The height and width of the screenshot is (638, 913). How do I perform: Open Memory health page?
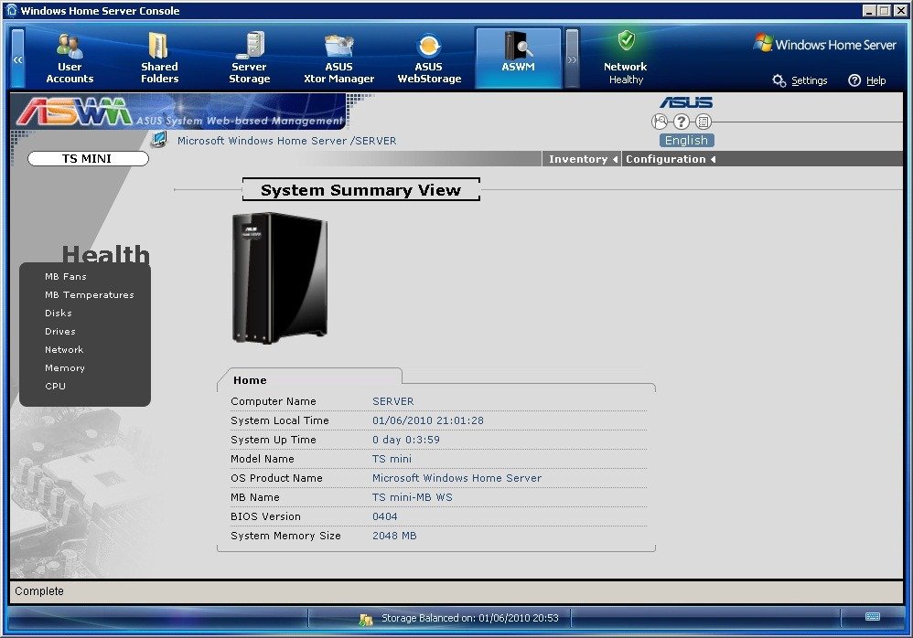click(65, 368)
